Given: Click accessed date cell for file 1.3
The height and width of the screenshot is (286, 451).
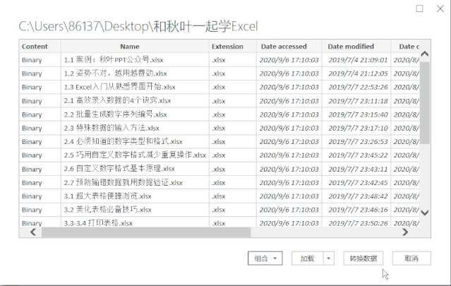Looking at the screenshot, I should point(289,87).
